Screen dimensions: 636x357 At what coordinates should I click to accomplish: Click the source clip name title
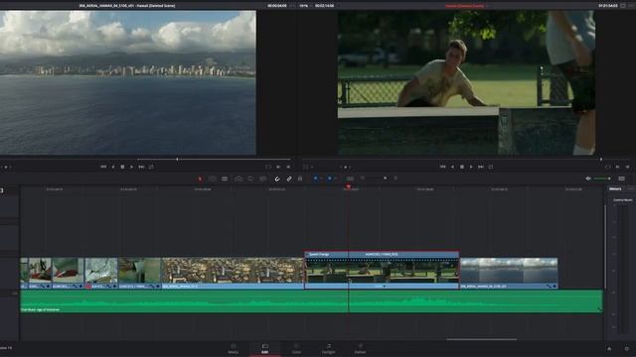[x=127, y=6]
